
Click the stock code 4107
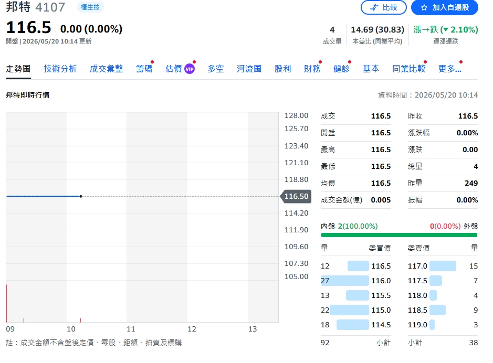tap(50, 7)
